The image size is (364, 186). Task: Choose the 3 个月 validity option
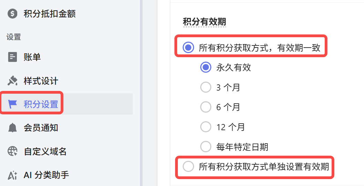pyautogui.click(x=206, y=87)
